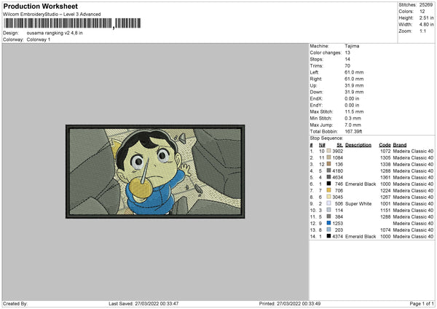The height and width of the screenshot is (309, 437).
Task: Click the Description column header
Action: coord(358,144)
